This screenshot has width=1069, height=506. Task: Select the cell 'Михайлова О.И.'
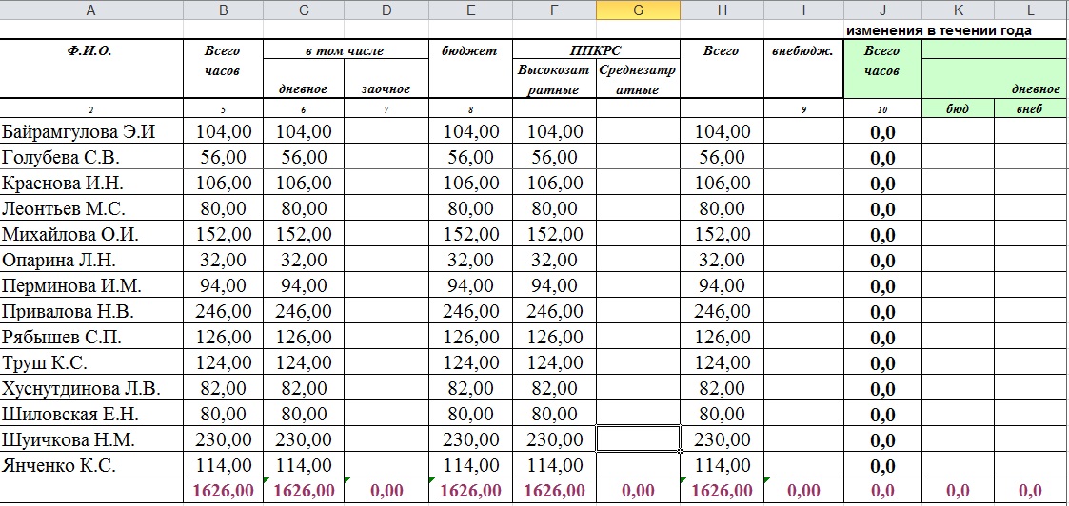click(91, 234)
